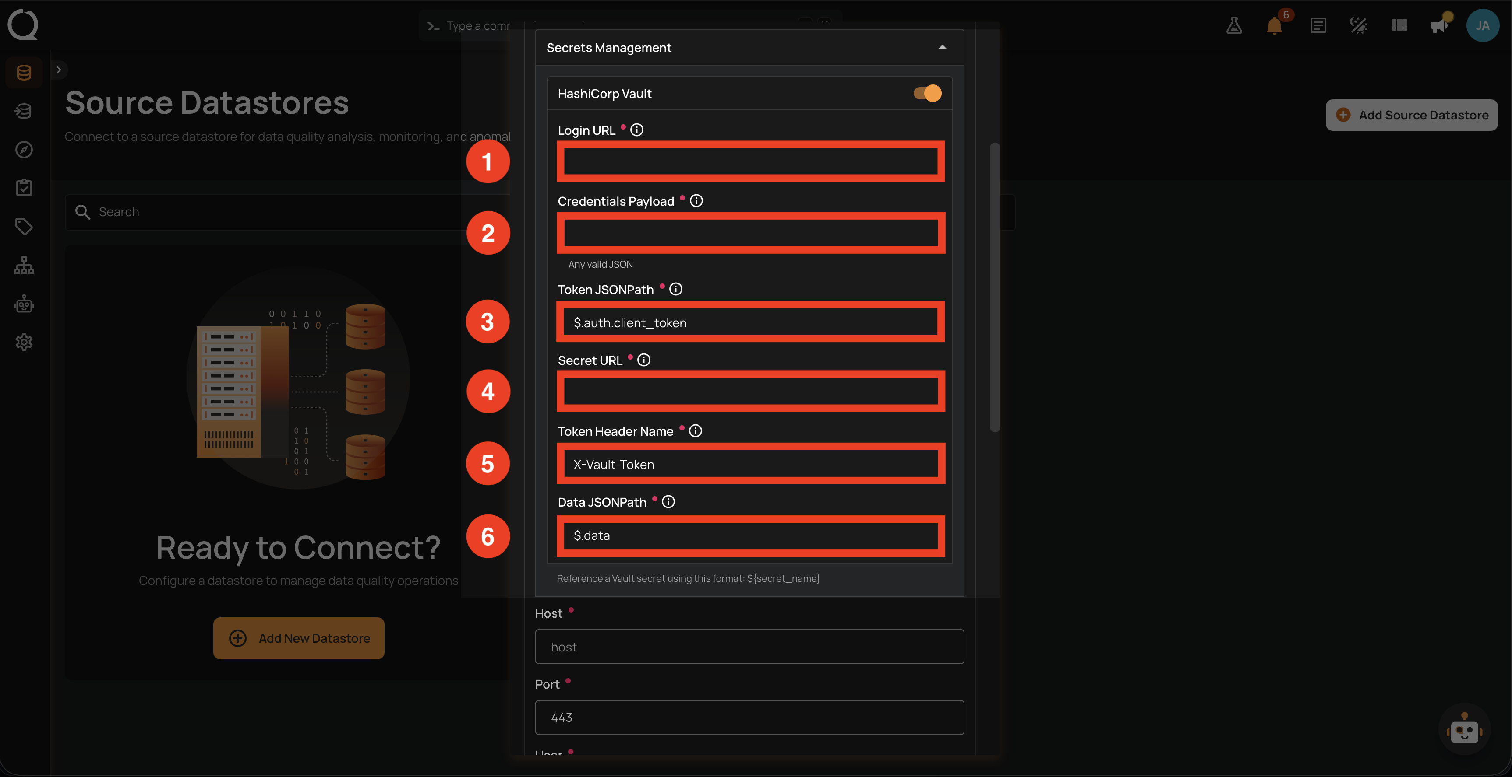This screenshot has width=1512, height=777.
Task: Show info for Token JSONPath
Action: (x=675, y=289)
